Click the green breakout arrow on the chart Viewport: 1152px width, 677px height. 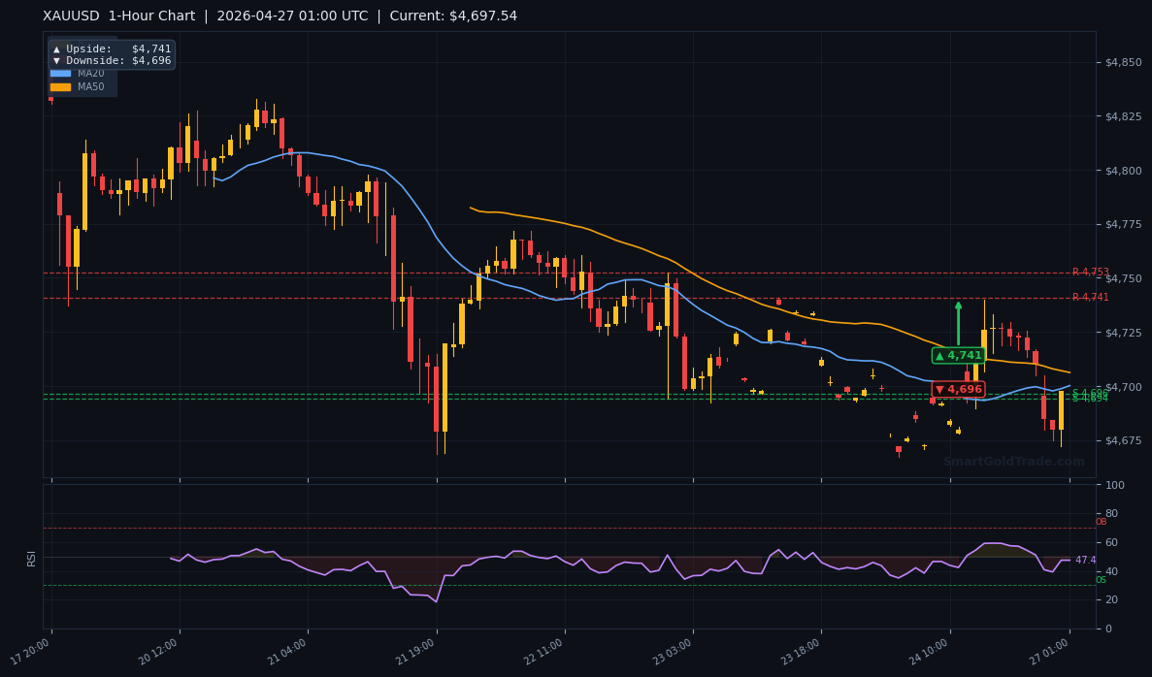pos(958,320)
